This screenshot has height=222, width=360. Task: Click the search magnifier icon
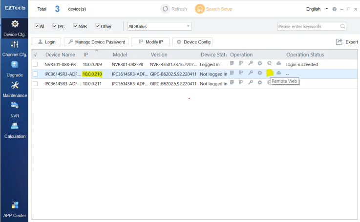pos(342,26)
